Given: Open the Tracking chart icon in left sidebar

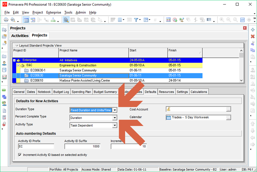Looking at the screenshot, I should point(4,77).
